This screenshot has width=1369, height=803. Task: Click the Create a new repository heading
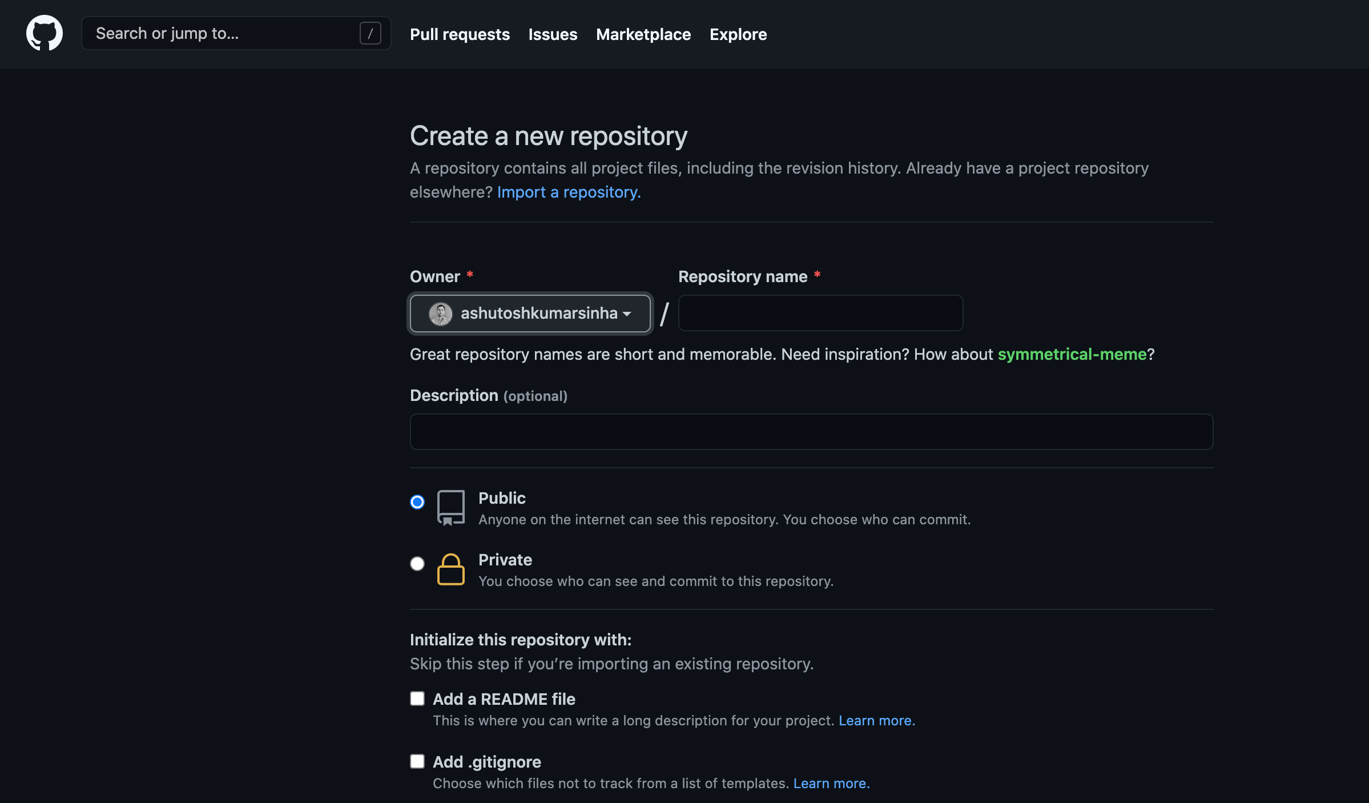[549, 136]
